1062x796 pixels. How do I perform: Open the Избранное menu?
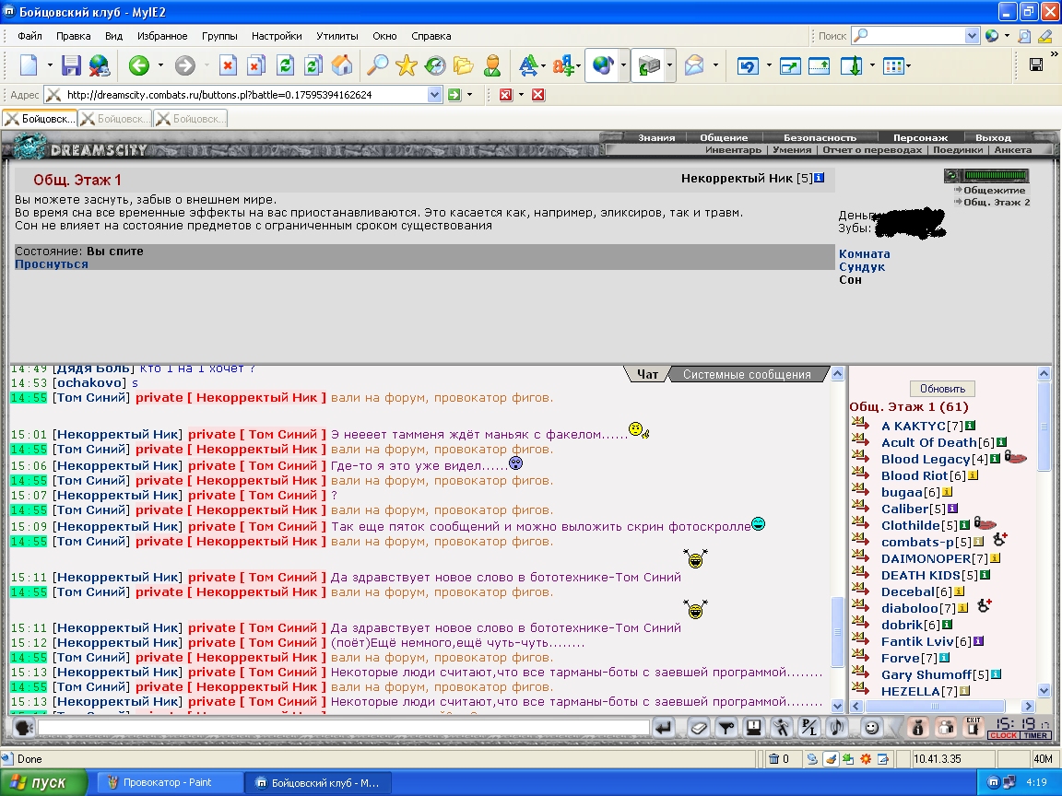click(x=162, y=36)
